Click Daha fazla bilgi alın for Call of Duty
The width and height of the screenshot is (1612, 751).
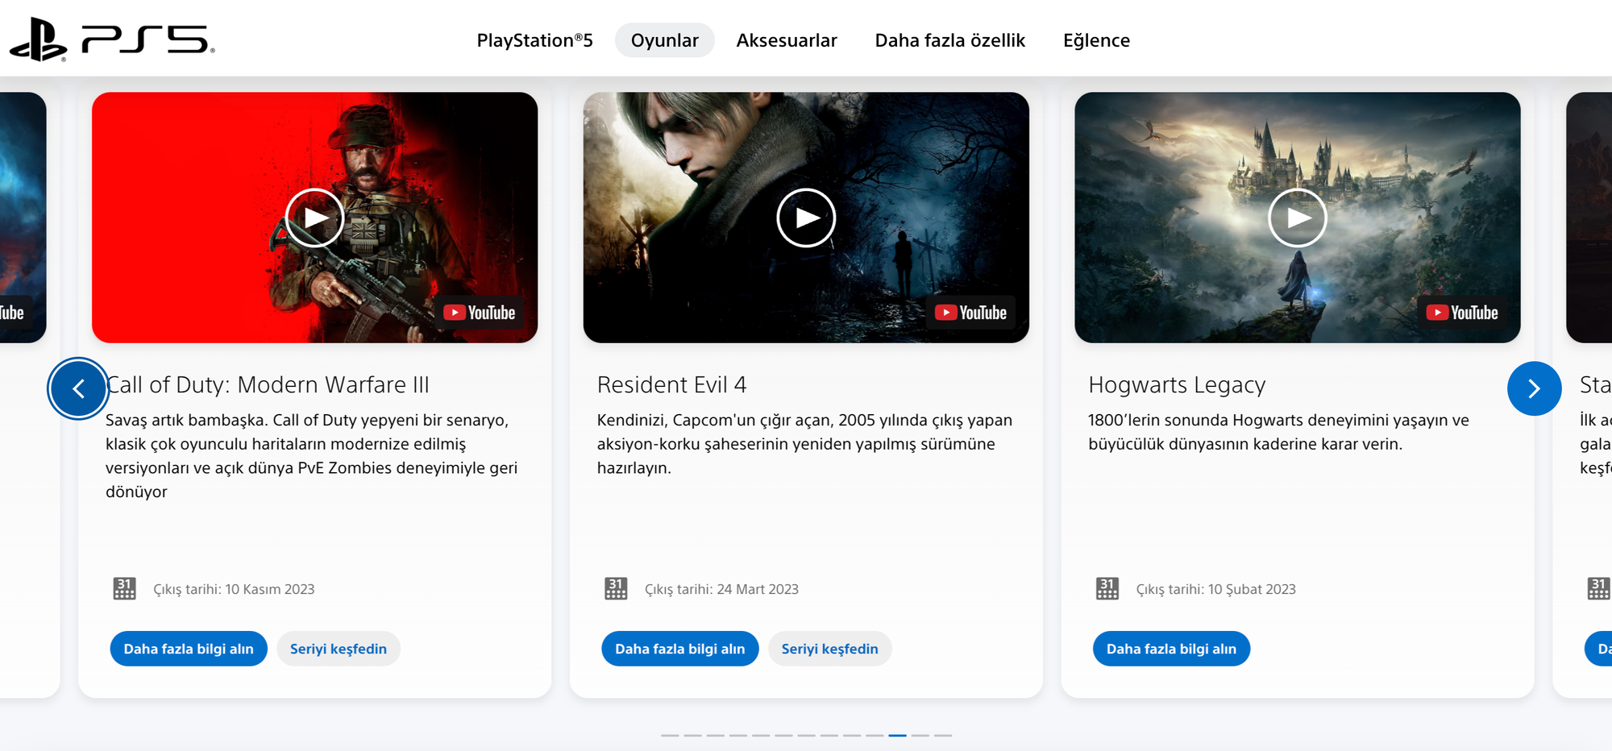tap(189, 649)
